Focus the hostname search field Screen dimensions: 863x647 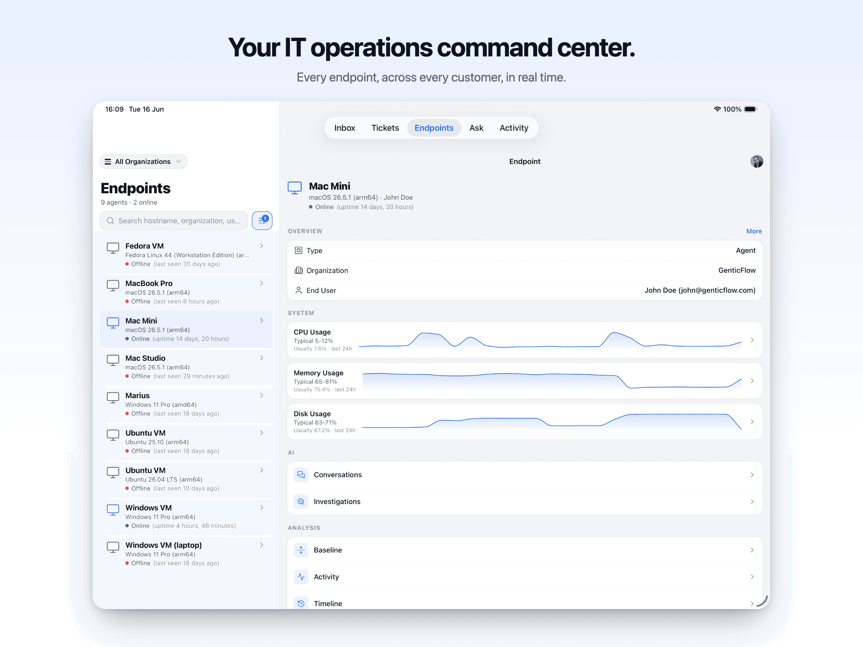coord(174,221)
